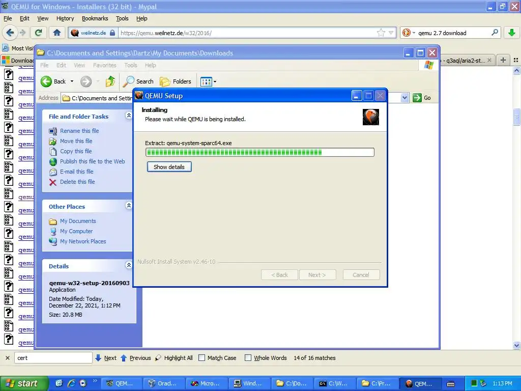Open the browser home page

57,33
